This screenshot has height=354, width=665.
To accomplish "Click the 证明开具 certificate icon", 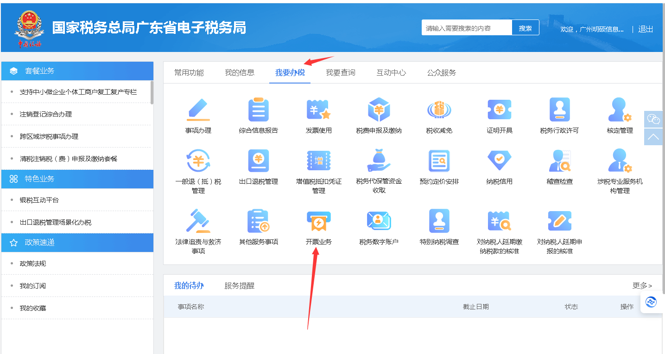I will tap(499, 110).
